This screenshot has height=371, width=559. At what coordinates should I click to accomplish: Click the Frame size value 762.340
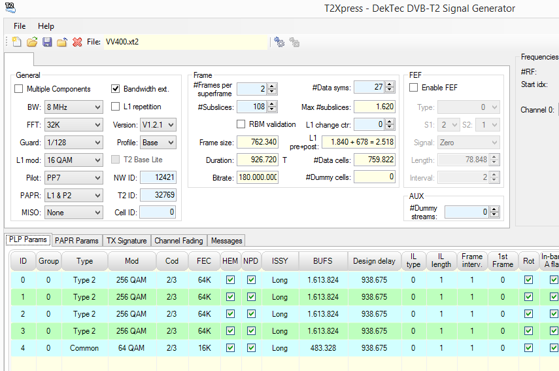pyautogui.click(x=258, y=142)
